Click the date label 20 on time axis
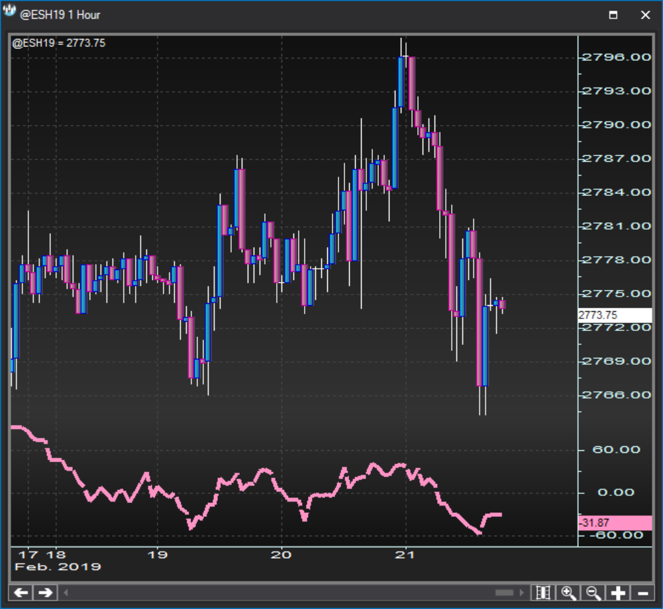Viewport: 663px width, 609px height. click(x=281, y=555)
